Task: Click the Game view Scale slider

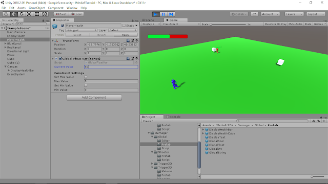Action: [229, 24]
